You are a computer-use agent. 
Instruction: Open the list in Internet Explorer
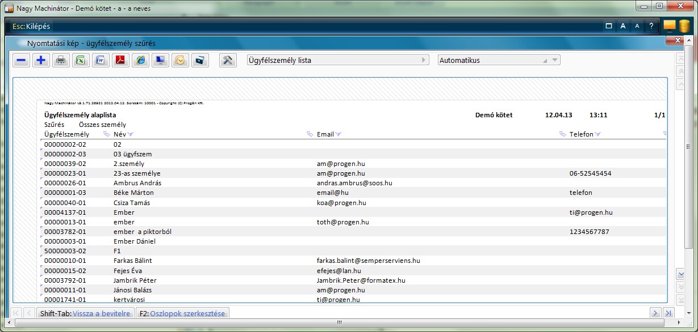point(140,61)
